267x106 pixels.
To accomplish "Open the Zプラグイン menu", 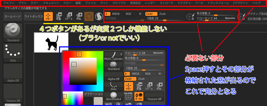I will tap(241, 3).
